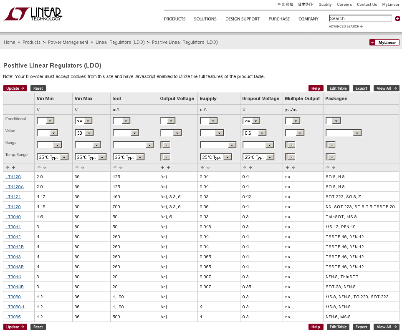Click the top Update button

tap(15, 88)
